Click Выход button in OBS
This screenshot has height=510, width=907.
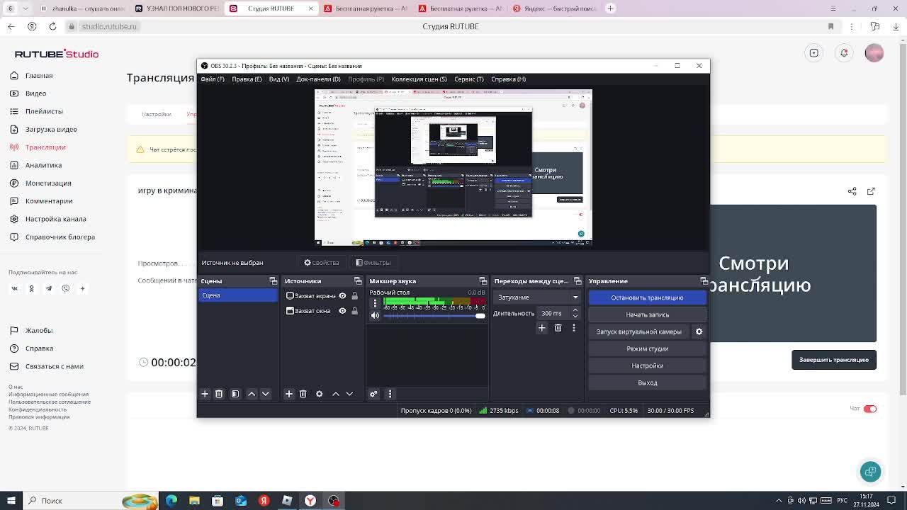[x=647, y=382]
